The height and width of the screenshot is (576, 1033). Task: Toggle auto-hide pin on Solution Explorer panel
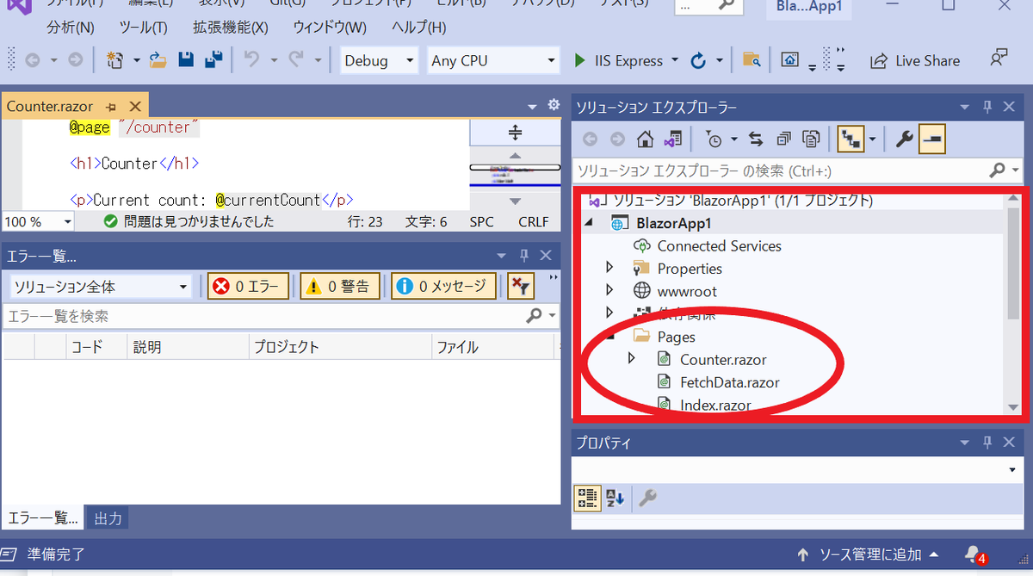click(x=987, y=107)
